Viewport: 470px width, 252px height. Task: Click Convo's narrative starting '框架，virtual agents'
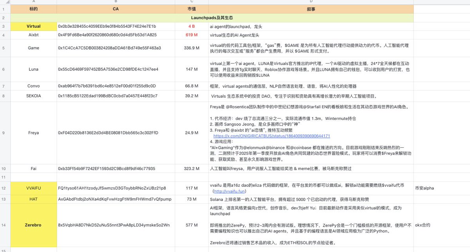[283, 86]
